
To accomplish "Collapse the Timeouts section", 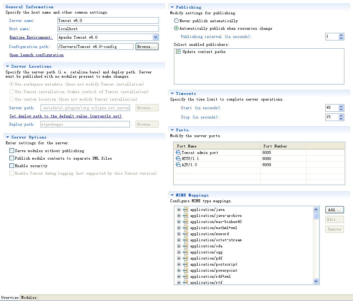I will (172, 93).
